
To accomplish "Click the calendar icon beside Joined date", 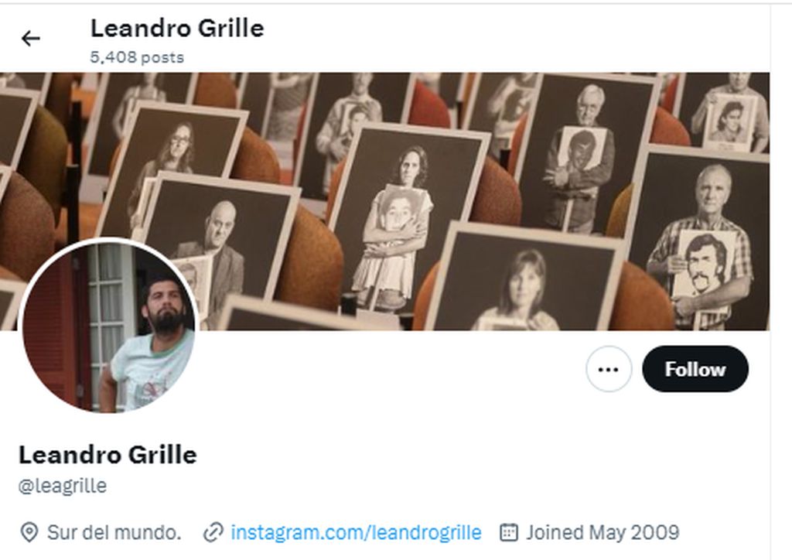I will point(509,533).
